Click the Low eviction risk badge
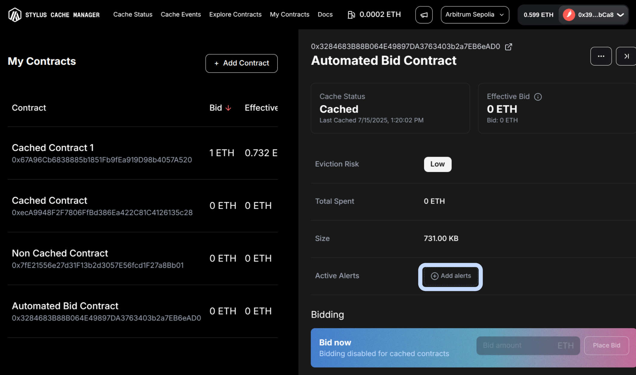 438,164
